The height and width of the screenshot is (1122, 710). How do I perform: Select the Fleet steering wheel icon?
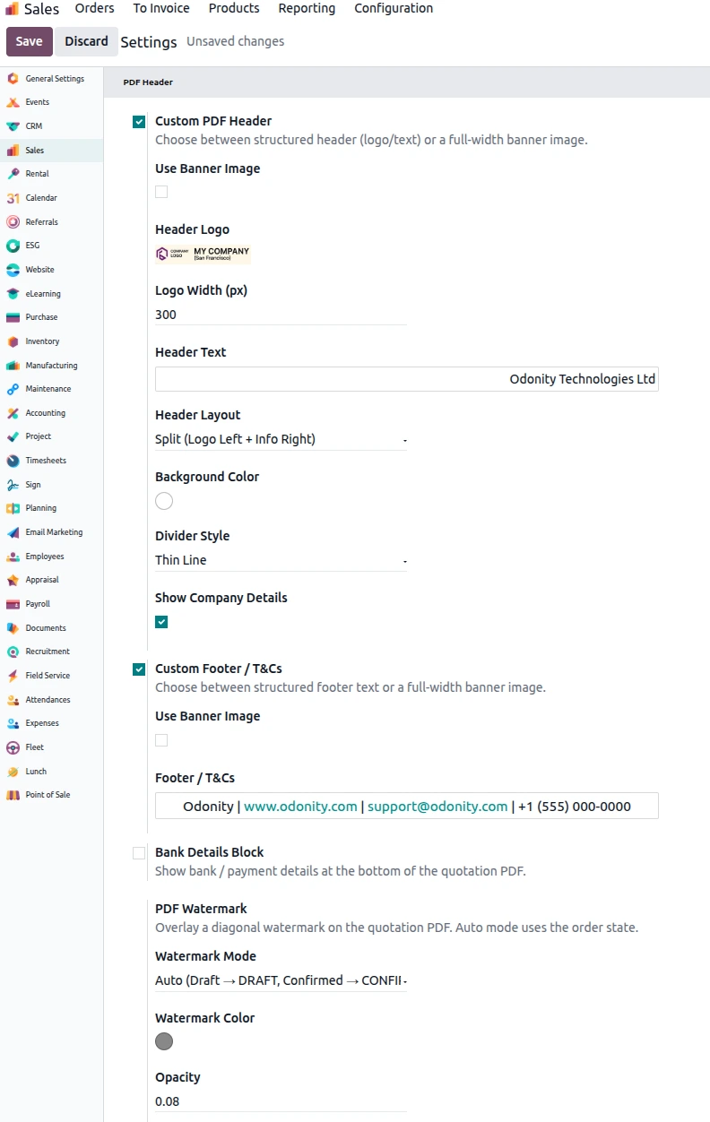[x=13, y=747]
